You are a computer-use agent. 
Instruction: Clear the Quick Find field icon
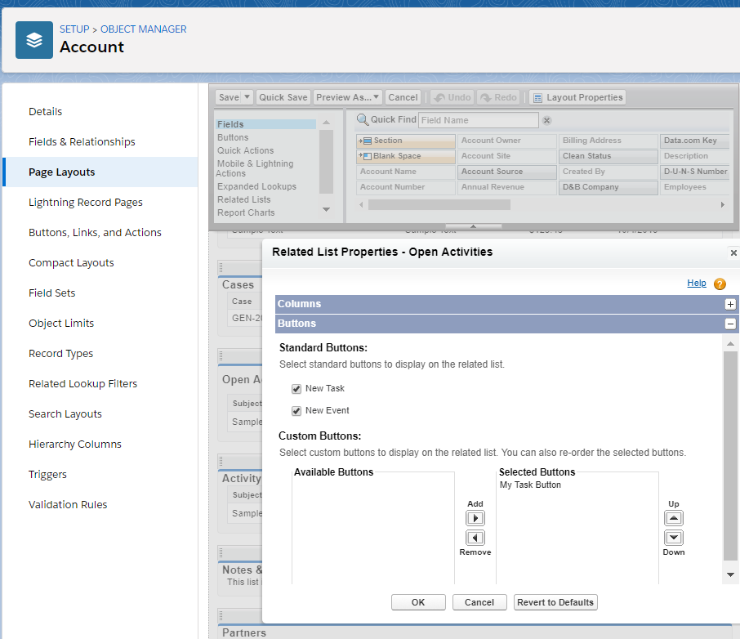[547, 120]
